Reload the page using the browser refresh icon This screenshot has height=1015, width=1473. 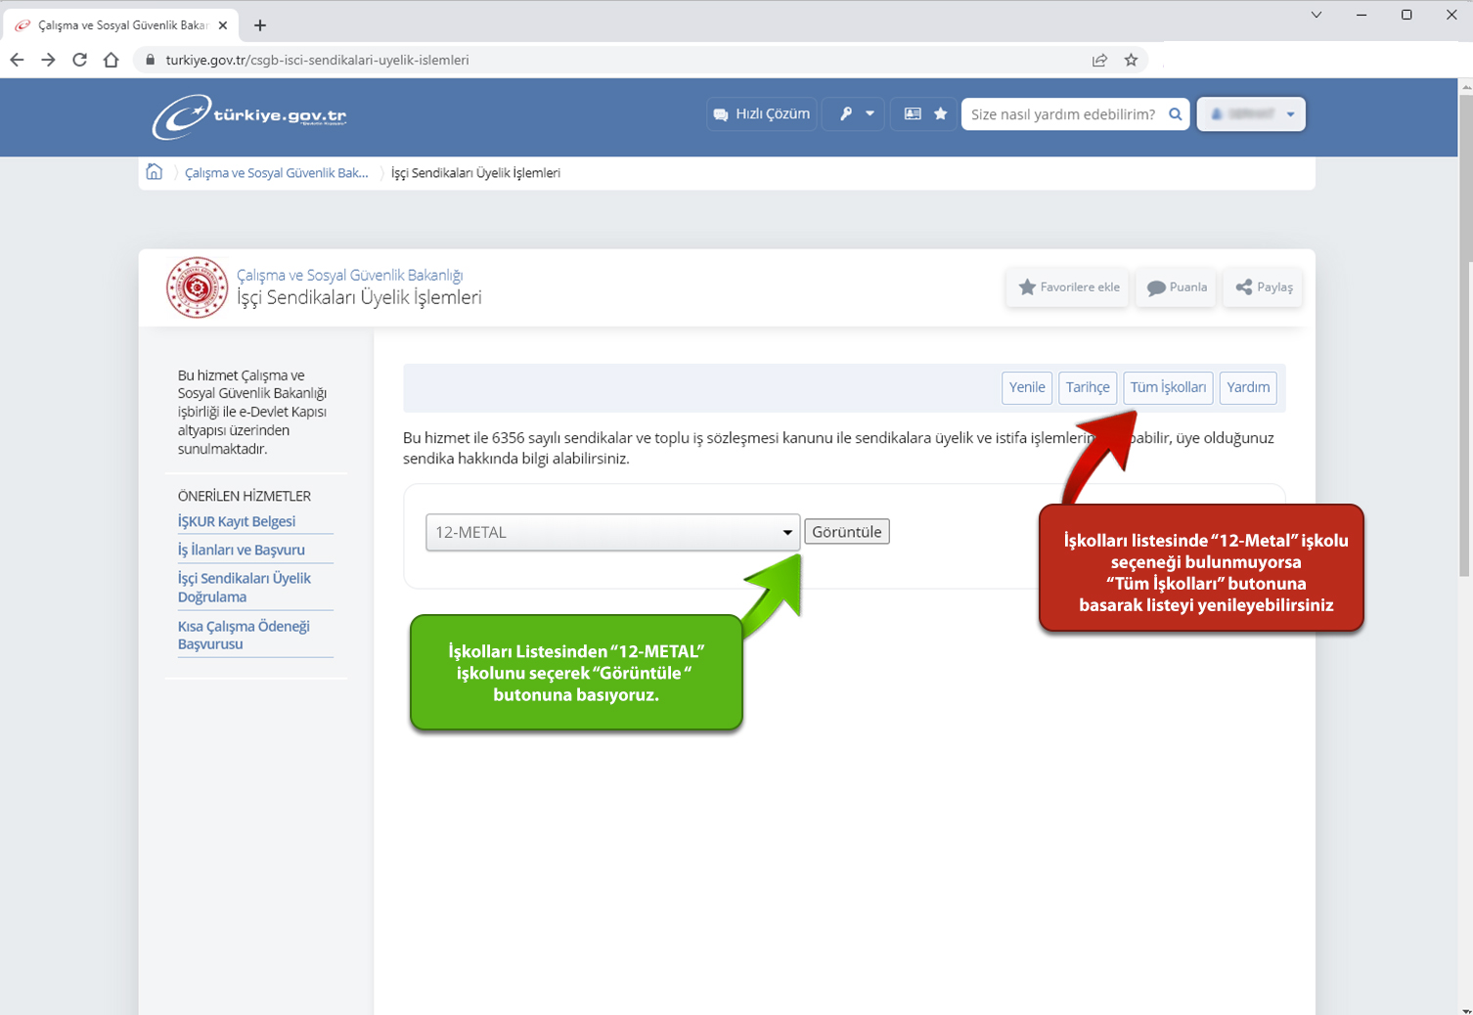[x=80, y=60]
